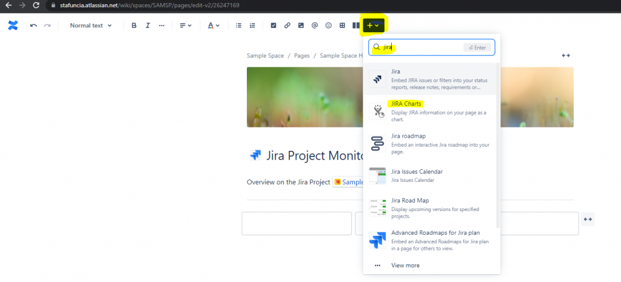Open the Sample project smart link
This screenshot has height=282, width=621.
click(349, 182)
